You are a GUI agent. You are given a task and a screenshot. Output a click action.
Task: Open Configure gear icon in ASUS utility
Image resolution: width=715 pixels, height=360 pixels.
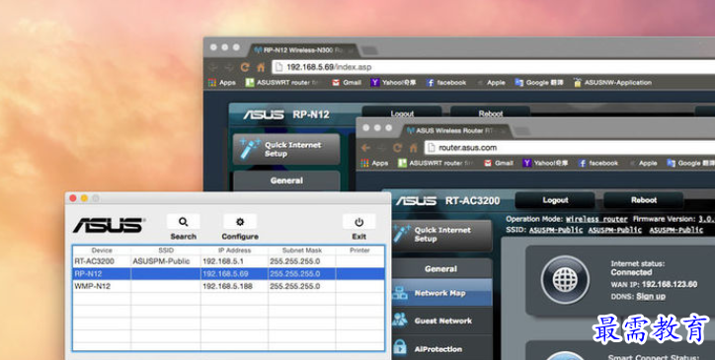click(x=240, y=222)
